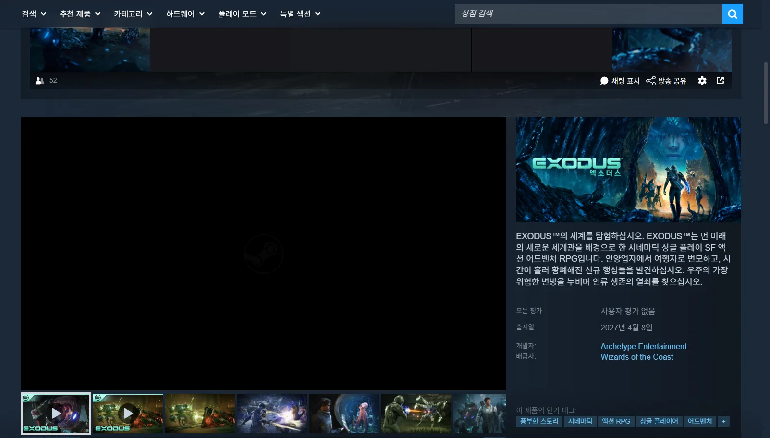Click the broadcast viewers count icon

click(40, 81)
